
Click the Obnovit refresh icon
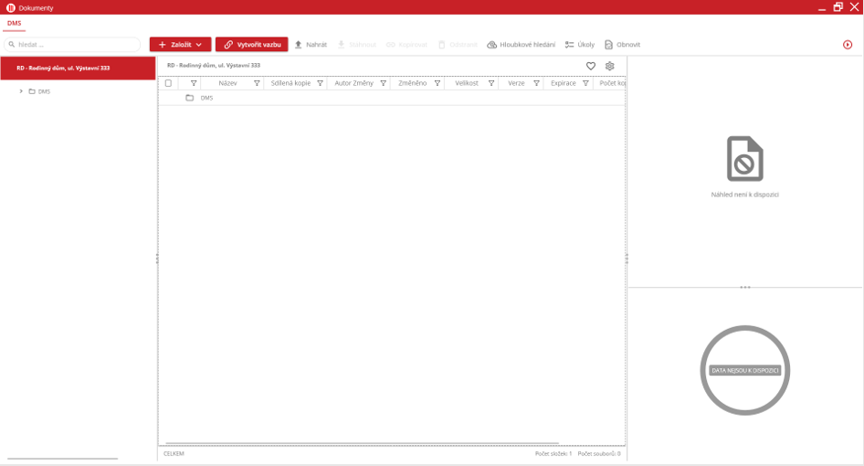click(609, 45)
